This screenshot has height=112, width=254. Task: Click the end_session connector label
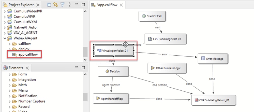[160, 85]
